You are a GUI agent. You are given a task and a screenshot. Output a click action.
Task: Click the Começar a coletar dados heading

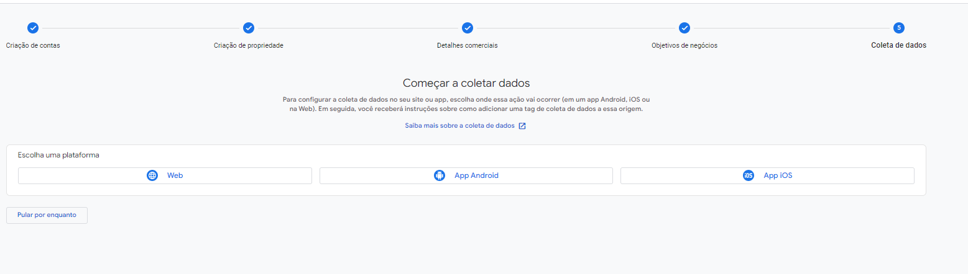466,83
